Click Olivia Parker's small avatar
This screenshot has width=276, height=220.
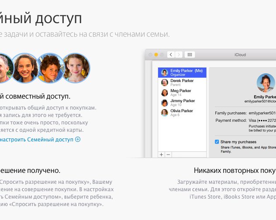(x=165, y=113)
